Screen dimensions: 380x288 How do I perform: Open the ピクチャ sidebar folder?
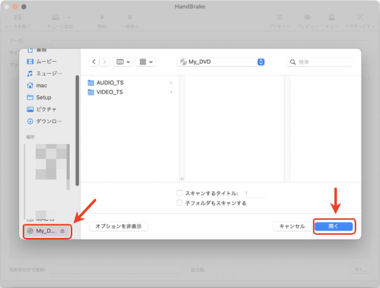coord(45,109)
